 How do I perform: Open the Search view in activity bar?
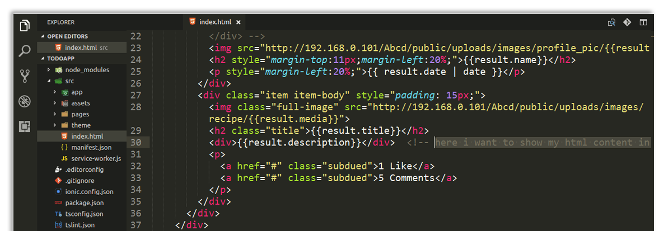(24, 51)
